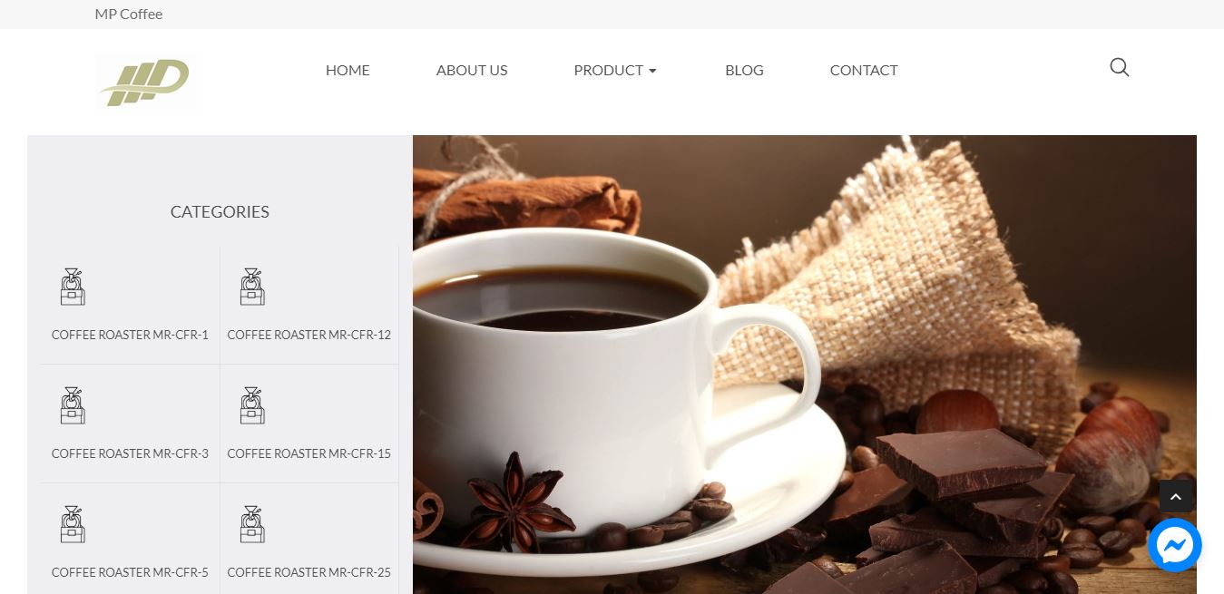Select the roaster icon above MR-CFR-15
This screenshot has height=594, width=1224.
pyautogui.click(x=252, y=405)
